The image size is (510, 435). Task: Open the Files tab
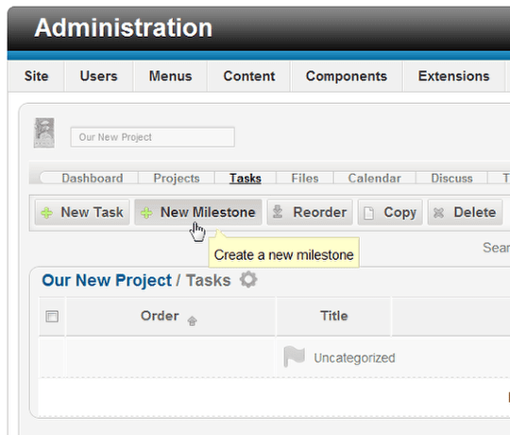coord(305,179)
